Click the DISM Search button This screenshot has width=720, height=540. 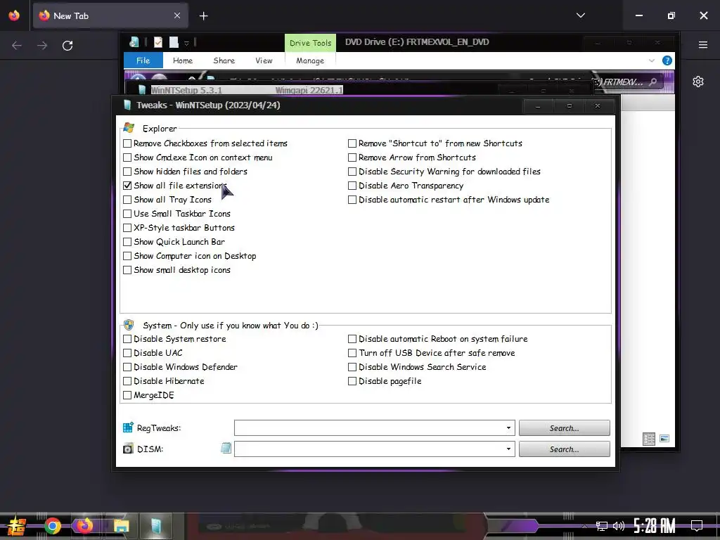click(565, 449)
